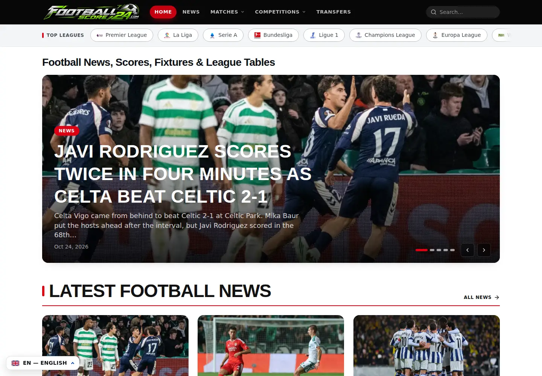Image resolution: width=542 pixels, height=376 pixels.
Task: Open the red-kit player news thumbnail
Action: point(271,346)
